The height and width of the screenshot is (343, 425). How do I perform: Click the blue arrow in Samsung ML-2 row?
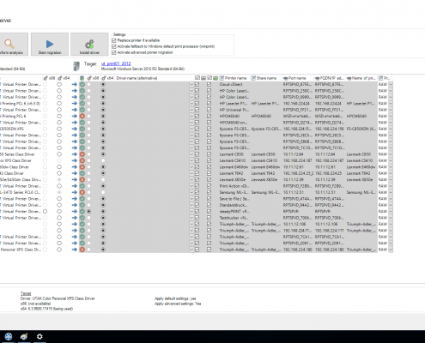coord(75,192)
